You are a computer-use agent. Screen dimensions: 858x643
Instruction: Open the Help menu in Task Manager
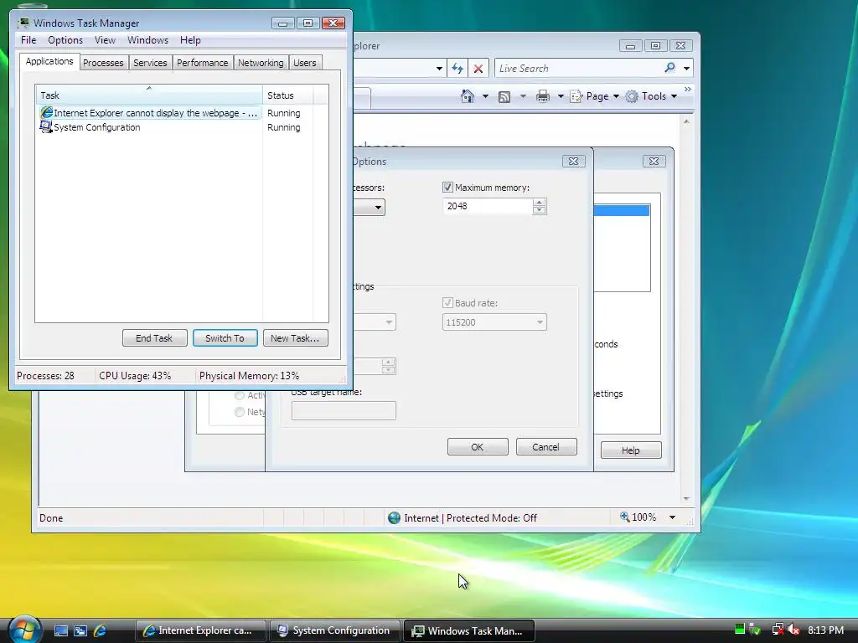pyautogui.click(x=190, y=40)
